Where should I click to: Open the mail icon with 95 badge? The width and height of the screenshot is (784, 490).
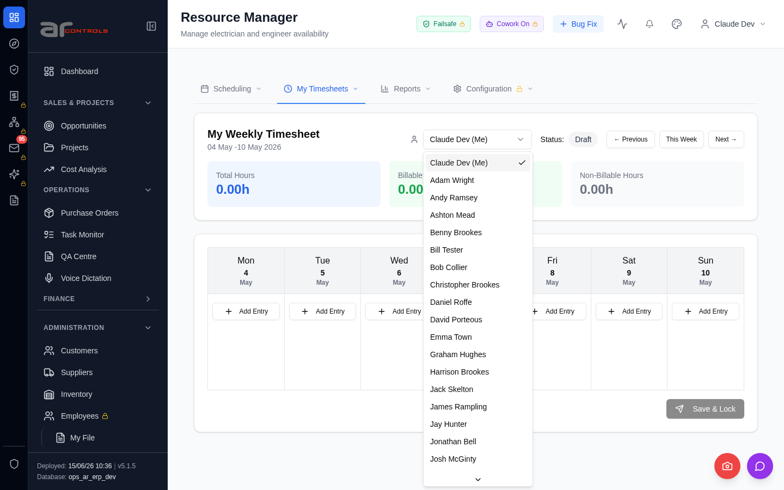coord(14,148)
